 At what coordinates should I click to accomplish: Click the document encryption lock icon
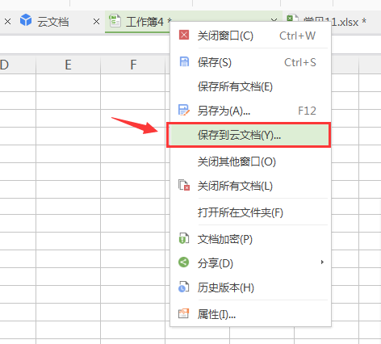(x=184, y=238)
